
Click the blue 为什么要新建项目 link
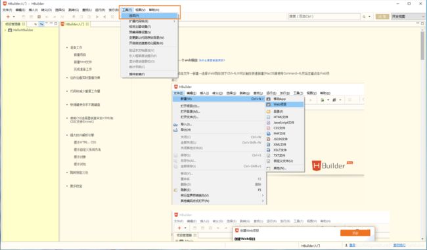pos(212,60)
